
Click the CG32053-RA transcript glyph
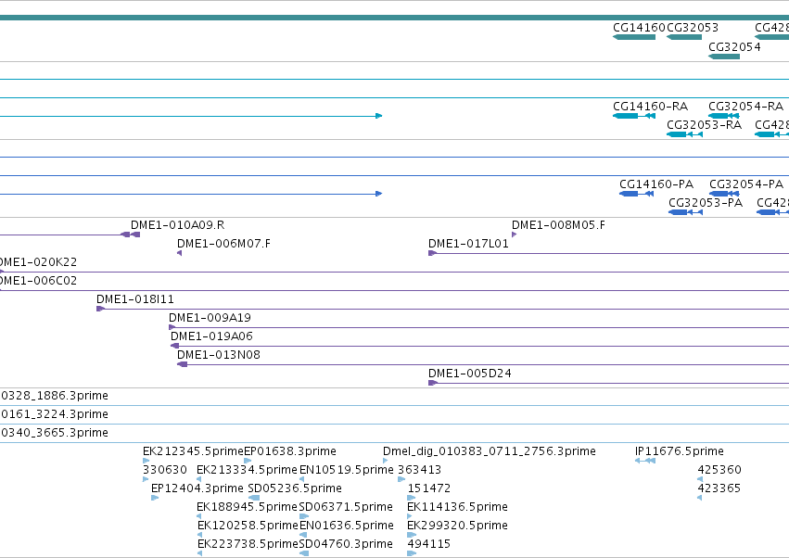point(684,134)
